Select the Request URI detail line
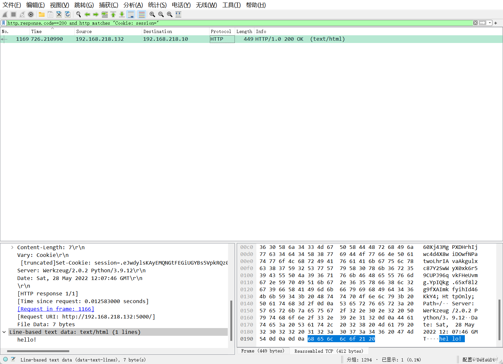The height and width of the screenshot is (364, 503). (86, 317)
